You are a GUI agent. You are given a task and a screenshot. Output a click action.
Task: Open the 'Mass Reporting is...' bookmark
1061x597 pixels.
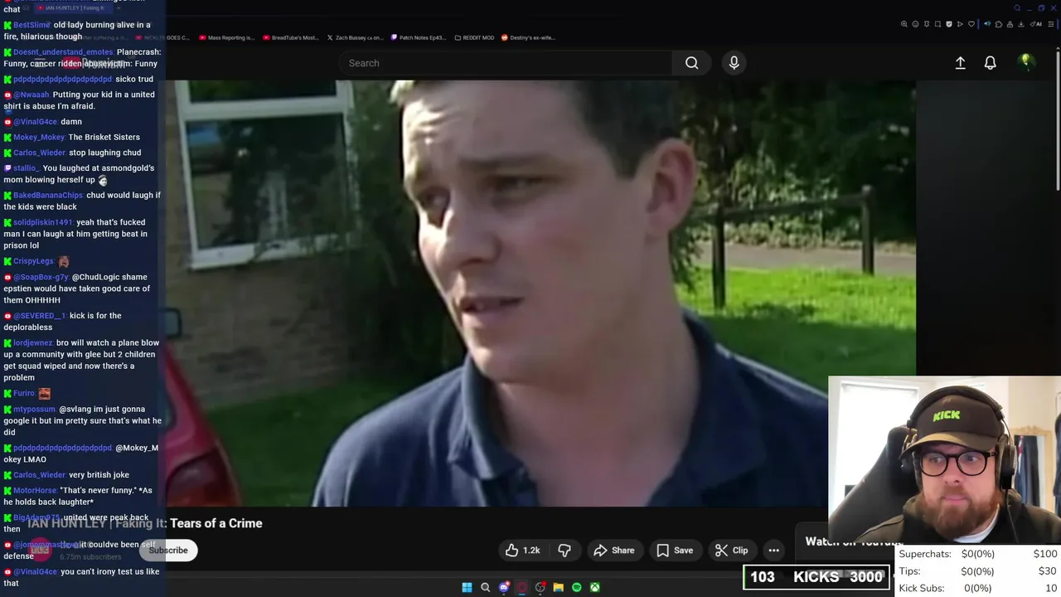226,37
